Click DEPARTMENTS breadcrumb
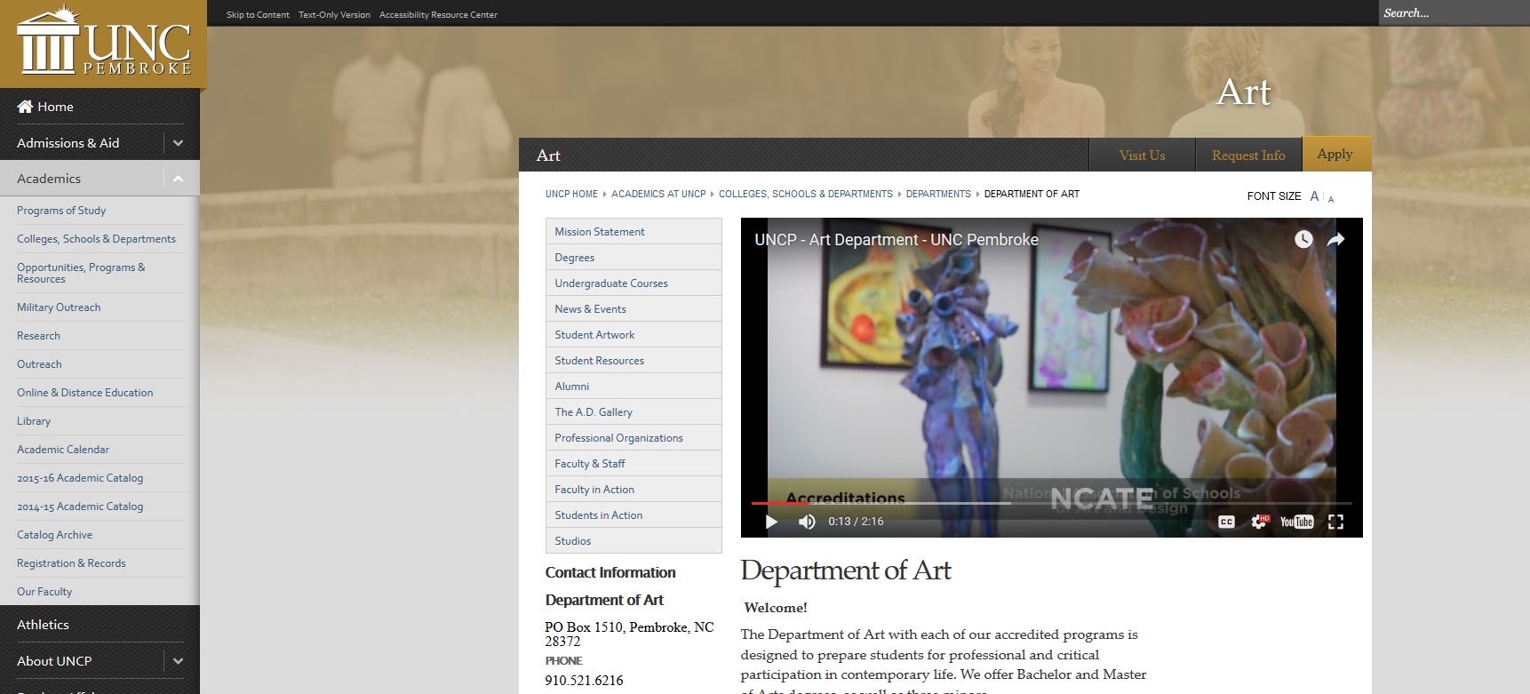Viewport: 1530px width, 694px height. (x=938, y=194)
